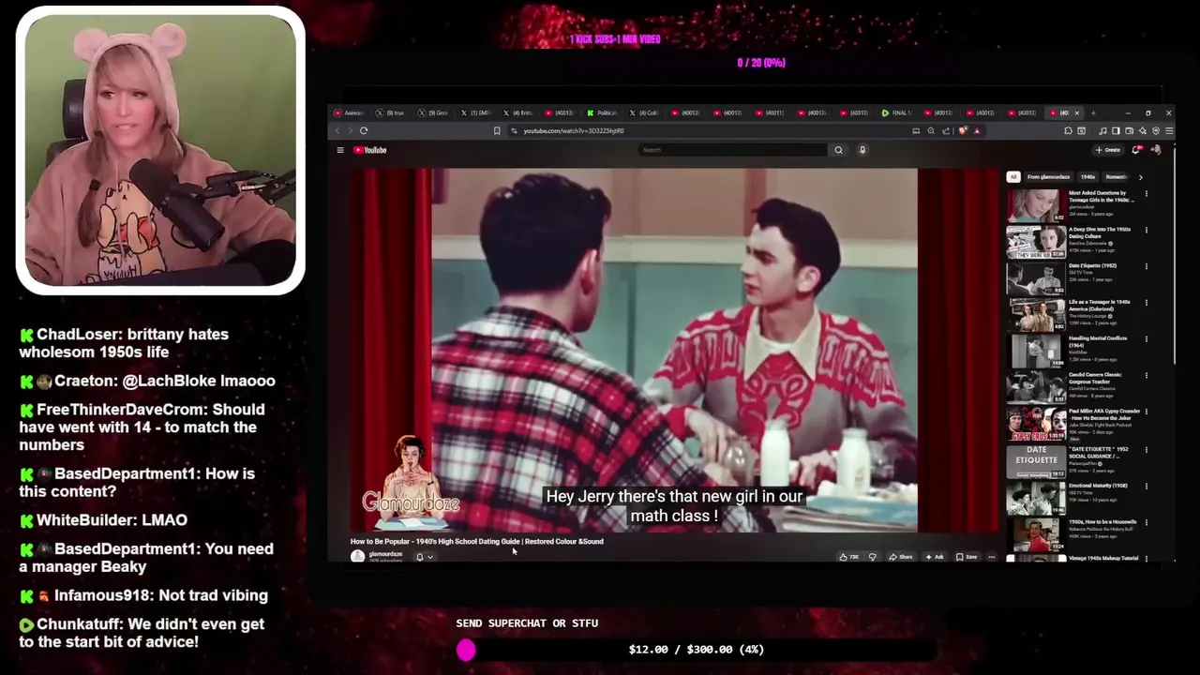Click ChadLoser's chat message
Screen dimensions: 1200x675
pos(124,343)
